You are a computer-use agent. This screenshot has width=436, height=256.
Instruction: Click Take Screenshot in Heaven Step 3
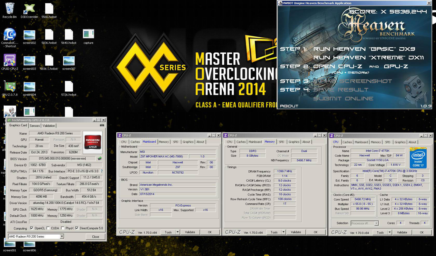pyautogui.click(x=353, y=81)
